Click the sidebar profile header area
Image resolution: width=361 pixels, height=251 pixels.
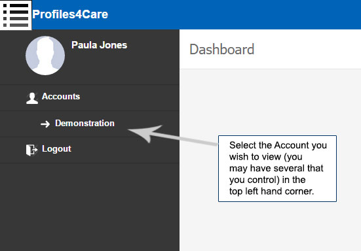pos(90,57)
